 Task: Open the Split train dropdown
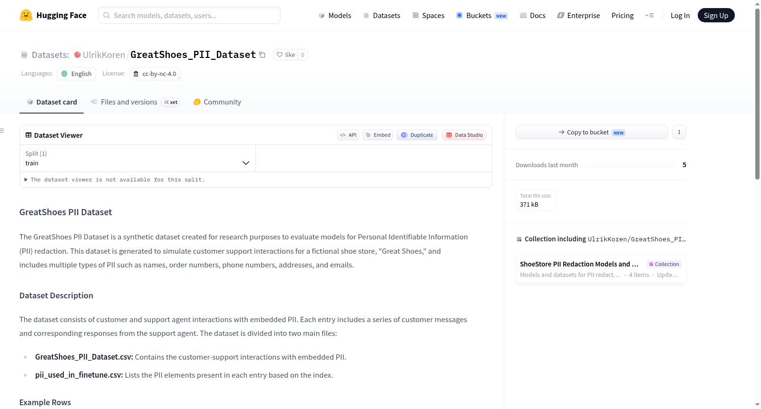tap(137, 158)
